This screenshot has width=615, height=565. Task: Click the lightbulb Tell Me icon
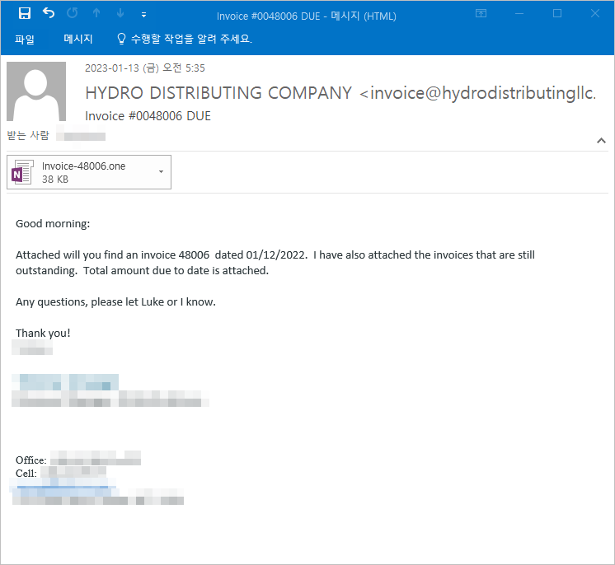point(121,39)
